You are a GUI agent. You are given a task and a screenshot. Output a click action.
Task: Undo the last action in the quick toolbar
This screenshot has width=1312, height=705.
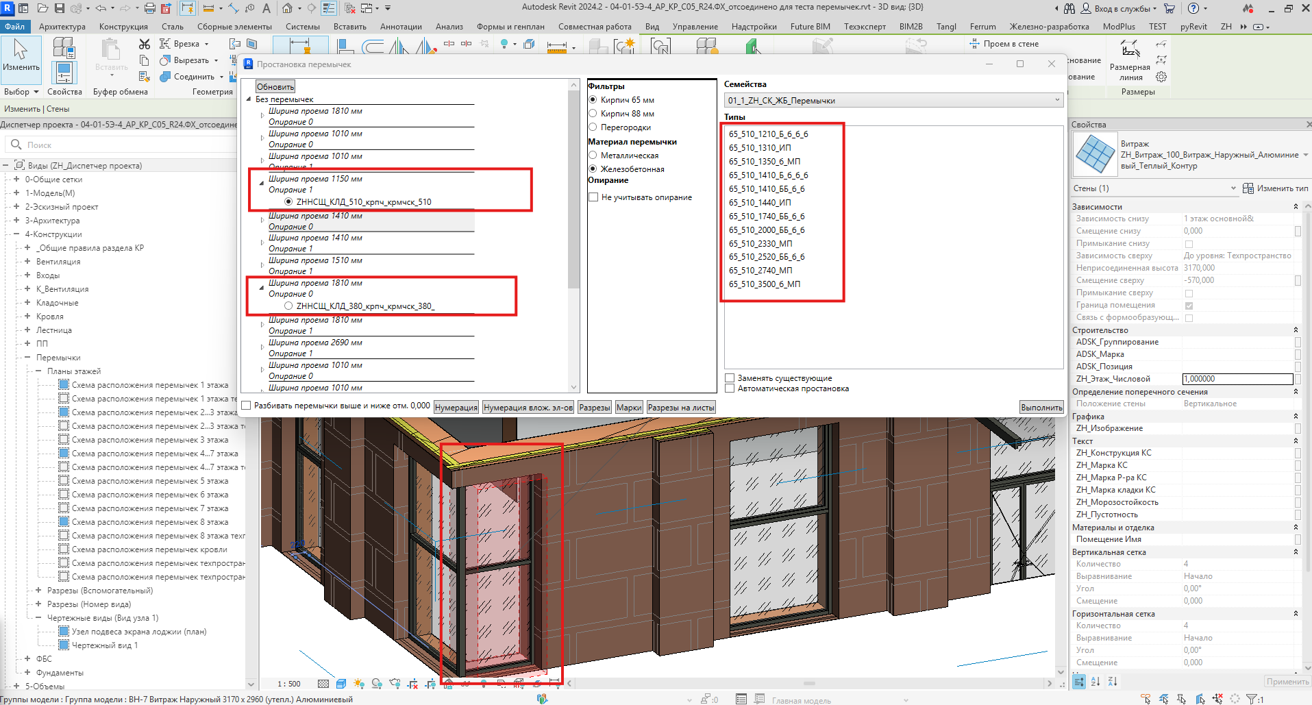(x=101, y=8)
